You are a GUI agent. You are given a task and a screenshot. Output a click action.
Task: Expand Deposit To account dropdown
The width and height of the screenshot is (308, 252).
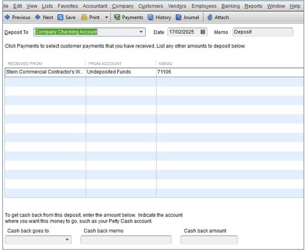pos(141,32)
